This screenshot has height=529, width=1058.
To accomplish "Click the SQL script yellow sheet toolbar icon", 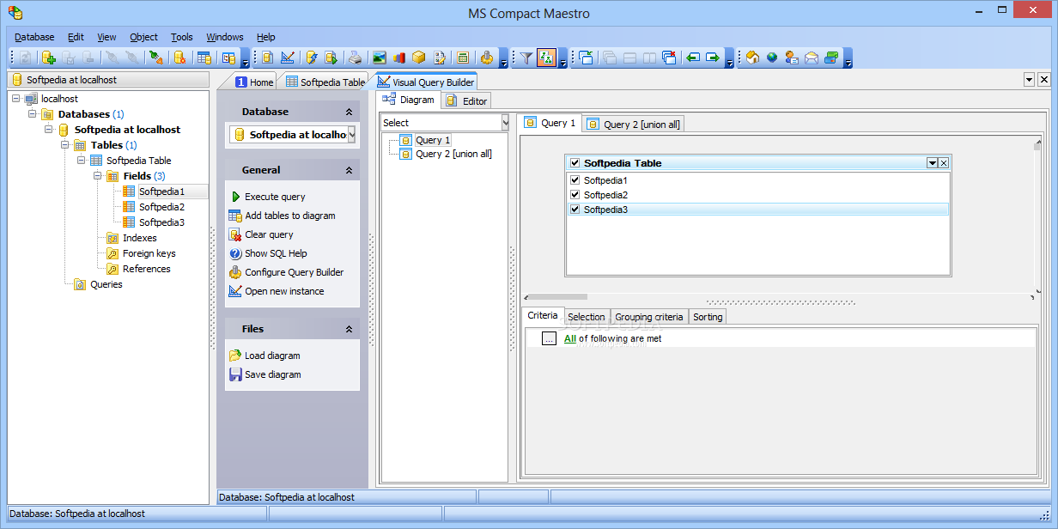I will 267,58.
